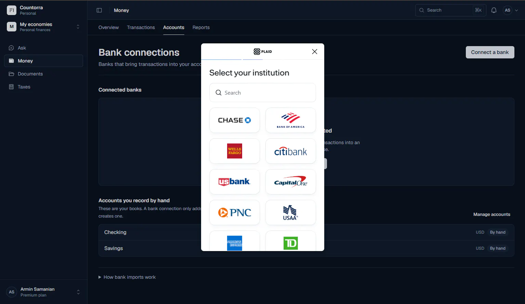Screen dimensions: 525x304
Task: Open Manage accounts link
Action: coord(492,215)
